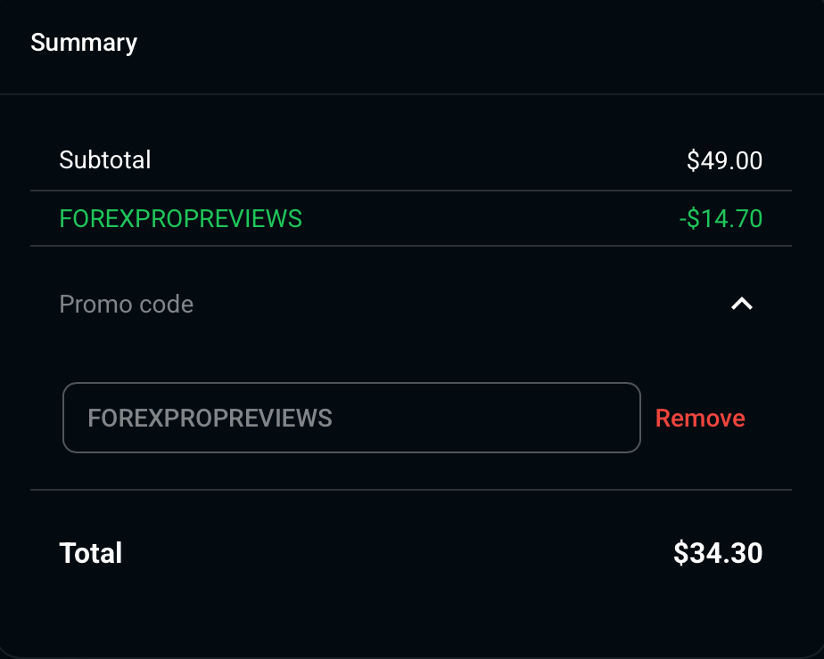Screen dimensions: 824x659
Task: Click the divider between Subtotal and discount rows
Action: click(410, 191)
